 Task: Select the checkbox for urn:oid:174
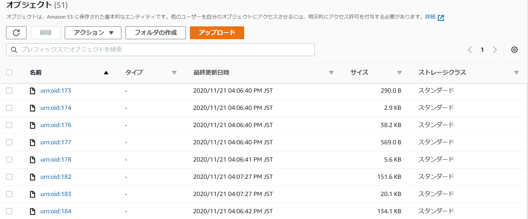click(x=9, y=108)
